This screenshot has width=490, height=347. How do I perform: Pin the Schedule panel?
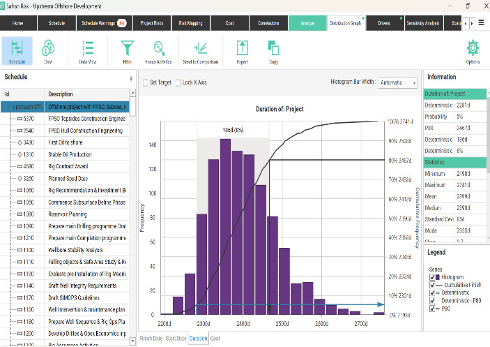(x=131, y=78)
